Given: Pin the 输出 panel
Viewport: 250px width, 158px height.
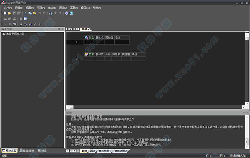Looking at the screenshot, I should 243,113.
